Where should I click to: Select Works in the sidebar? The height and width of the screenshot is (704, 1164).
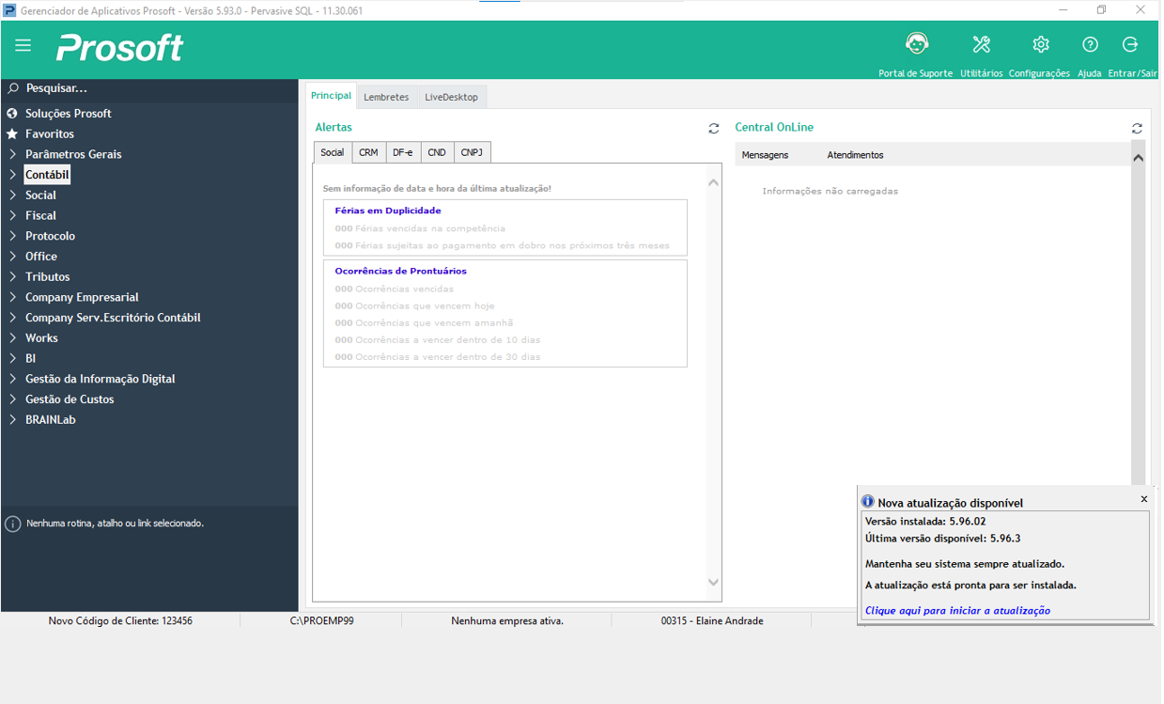41,338
